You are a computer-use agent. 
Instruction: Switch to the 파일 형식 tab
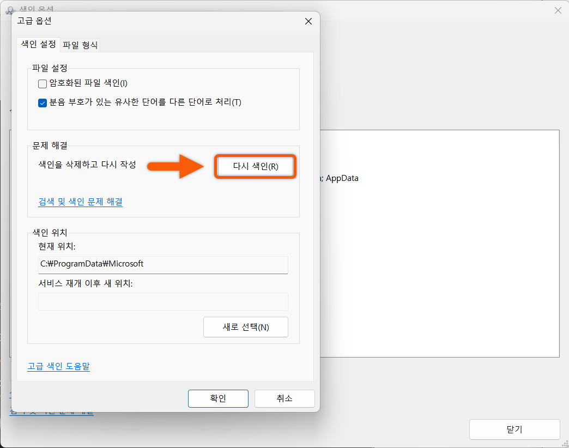[82, 45]
